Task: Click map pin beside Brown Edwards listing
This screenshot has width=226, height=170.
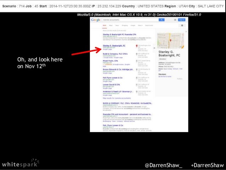Action: [137, 70]
